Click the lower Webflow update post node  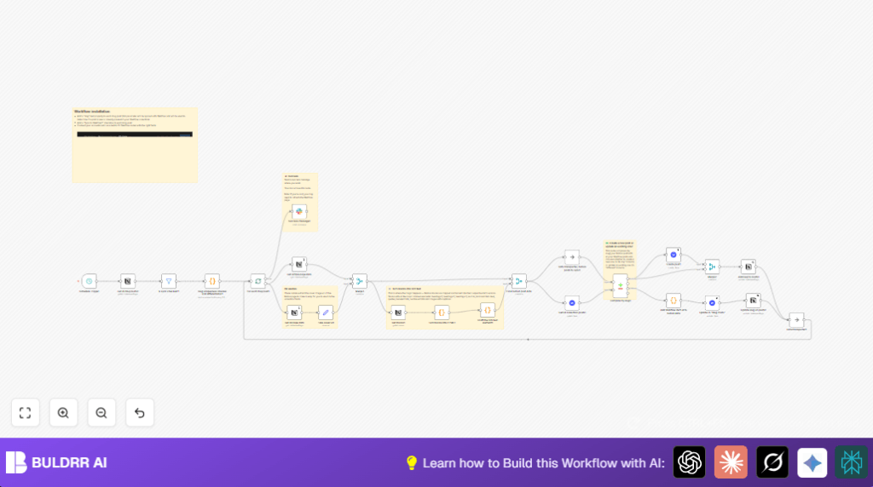click(x=712, y=303)
